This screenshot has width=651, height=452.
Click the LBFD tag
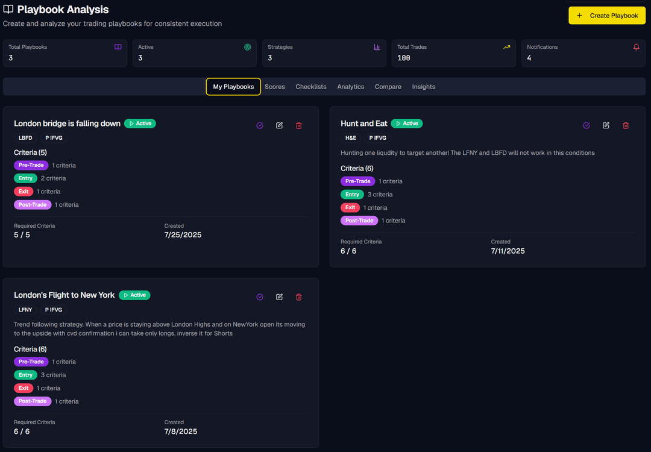tap(25, 138)
